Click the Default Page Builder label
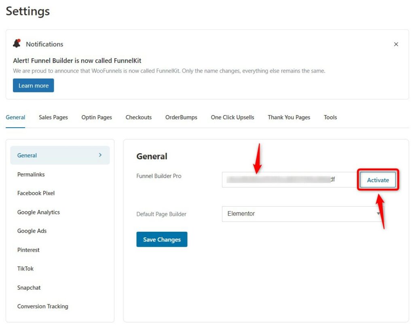The image size is (414, 327). click(x=161, y=214)
